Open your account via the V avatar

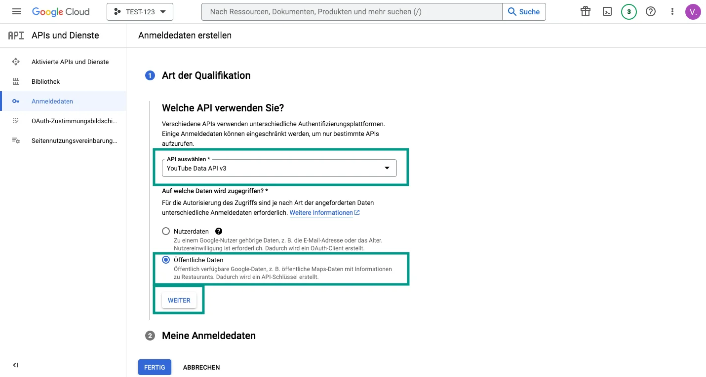click(693, 11)
